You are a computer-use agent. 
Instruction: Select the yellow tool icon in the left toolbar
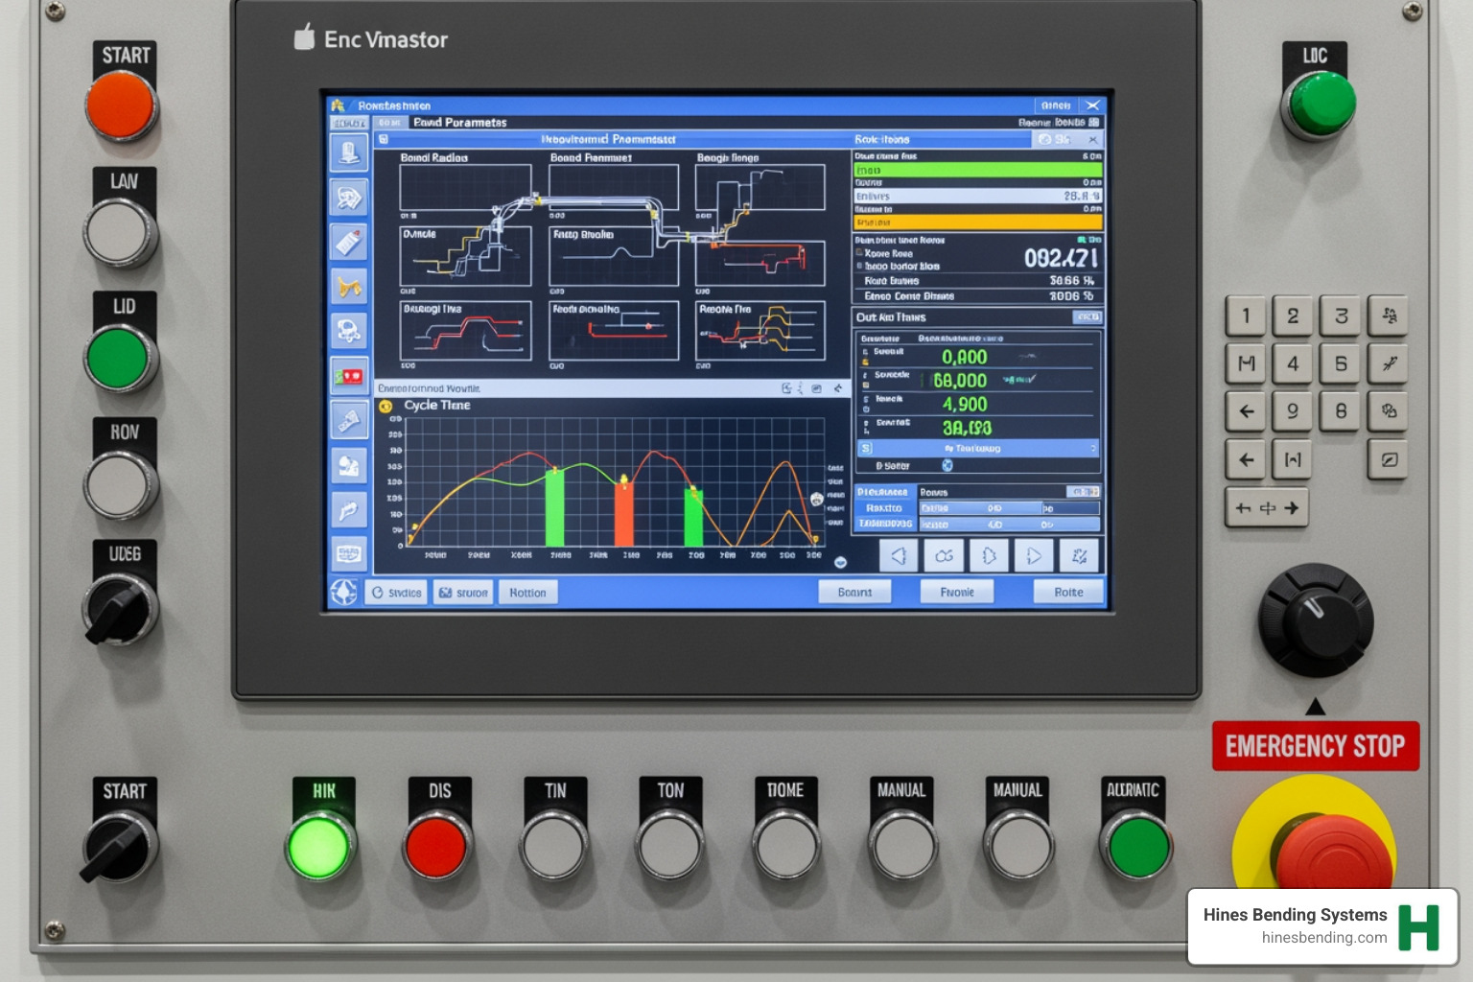[349, 284]
